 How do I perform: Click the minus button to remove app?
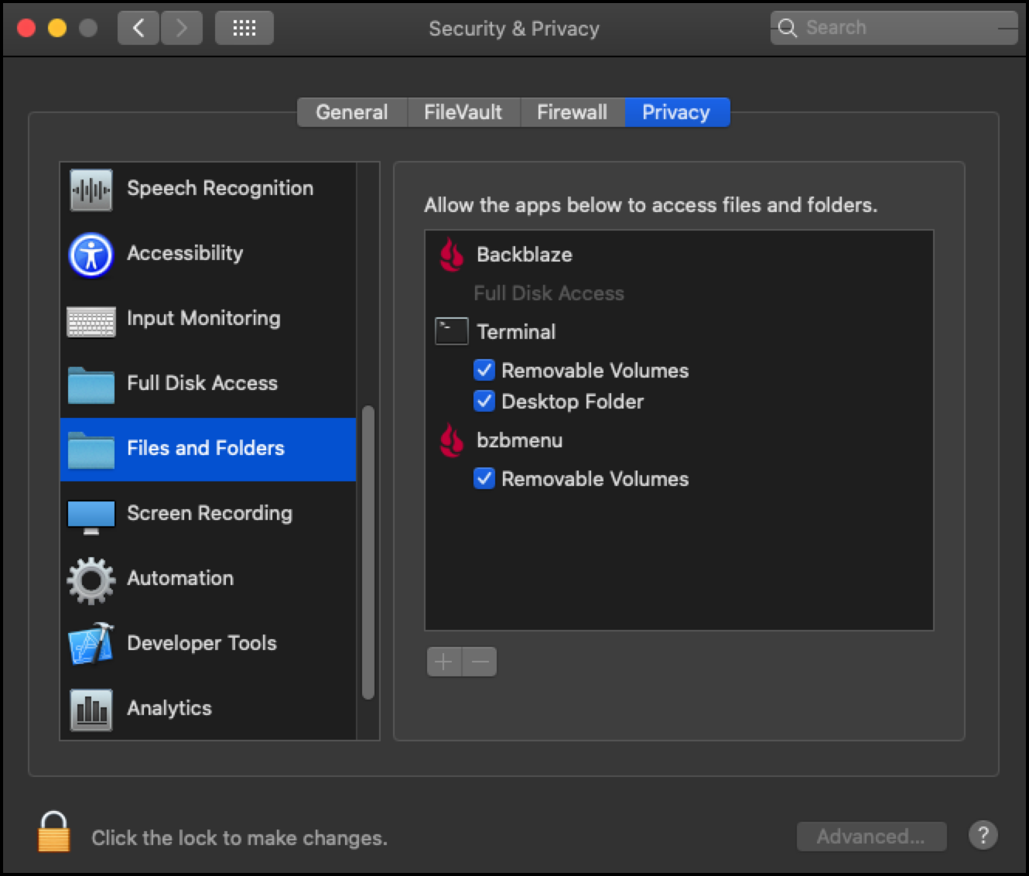tap(480, 662)
